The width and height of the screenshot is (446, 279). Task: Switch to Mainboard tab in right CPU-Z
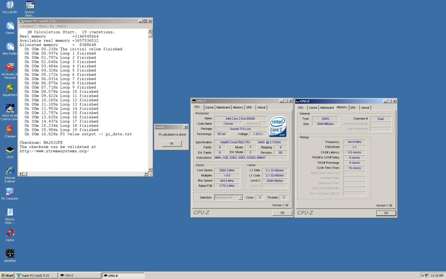pyautogui.click(x=327, y=108)
